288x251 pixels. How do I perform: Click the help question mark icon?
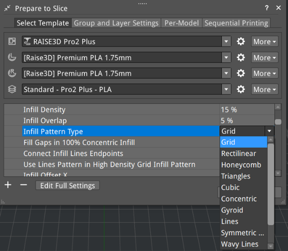tap(267, 8)
